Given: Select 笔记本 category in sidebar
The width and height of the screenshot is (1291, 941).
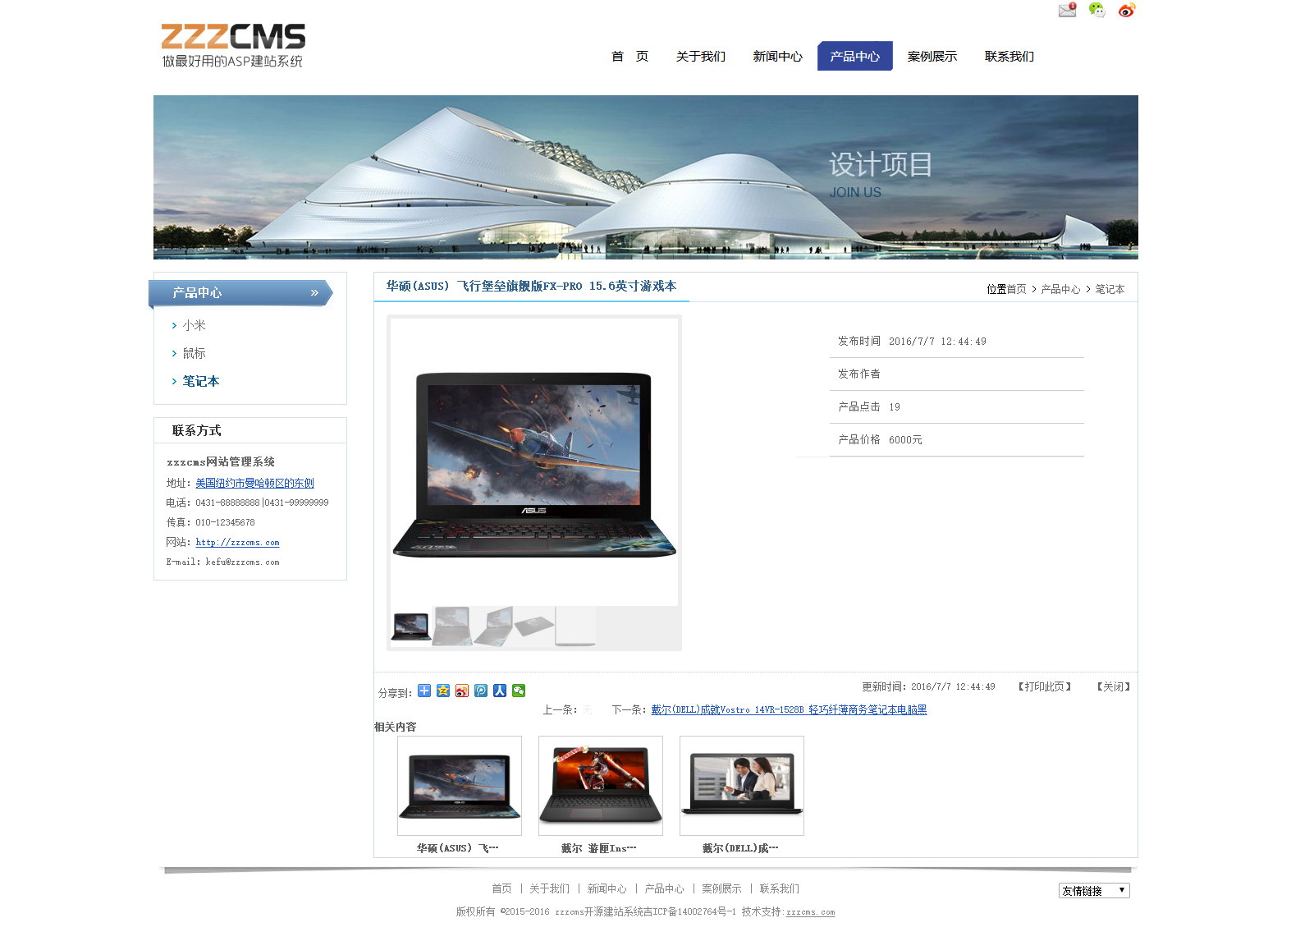Looking at the screenshot, I should 200,381.
